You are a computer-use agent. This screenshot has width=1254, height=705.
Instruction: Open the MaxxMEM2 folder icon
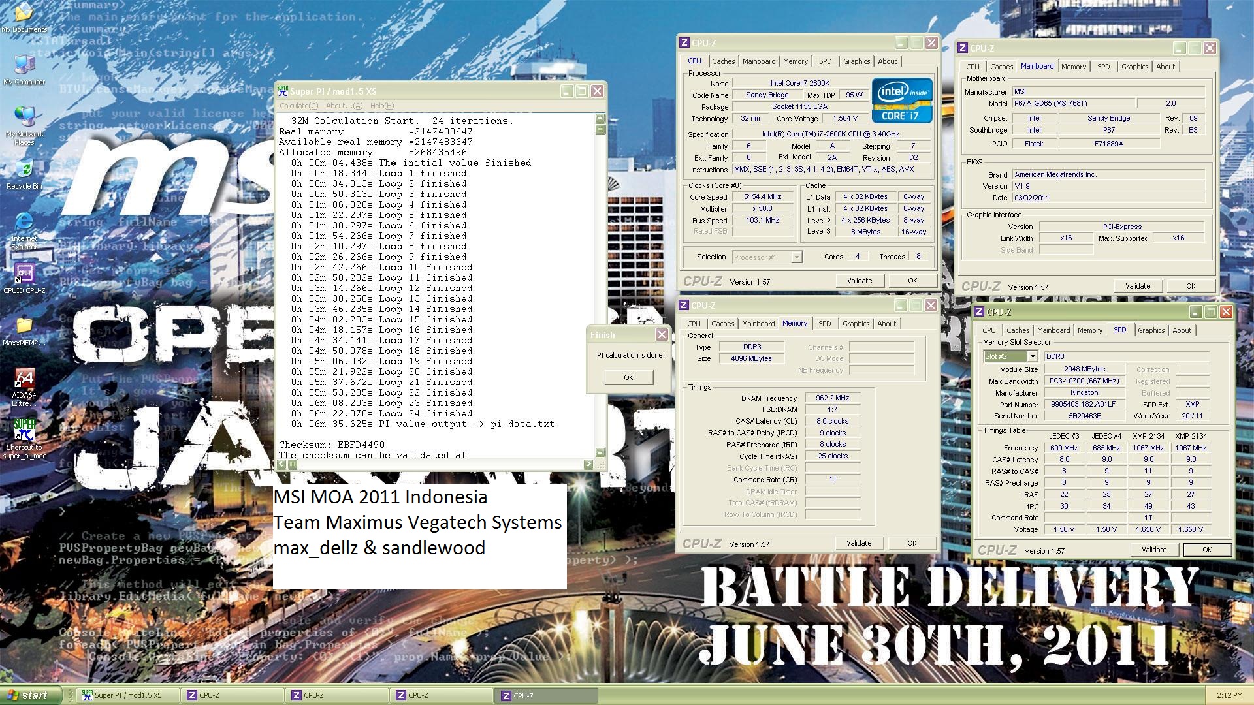coord(24,326)
